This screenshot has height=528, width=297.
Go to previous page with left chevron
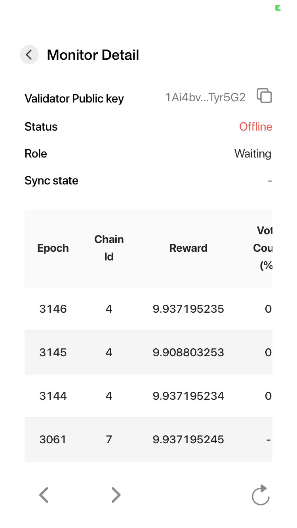[44, 495]
